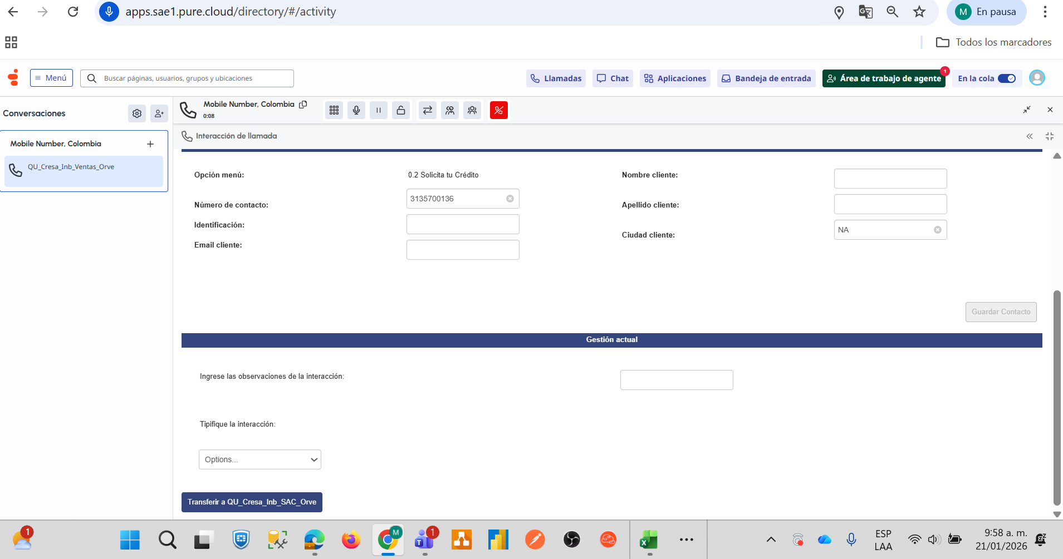
Task: Open Microsoft Teams from the taskbar
Action: tap(424, 539)
